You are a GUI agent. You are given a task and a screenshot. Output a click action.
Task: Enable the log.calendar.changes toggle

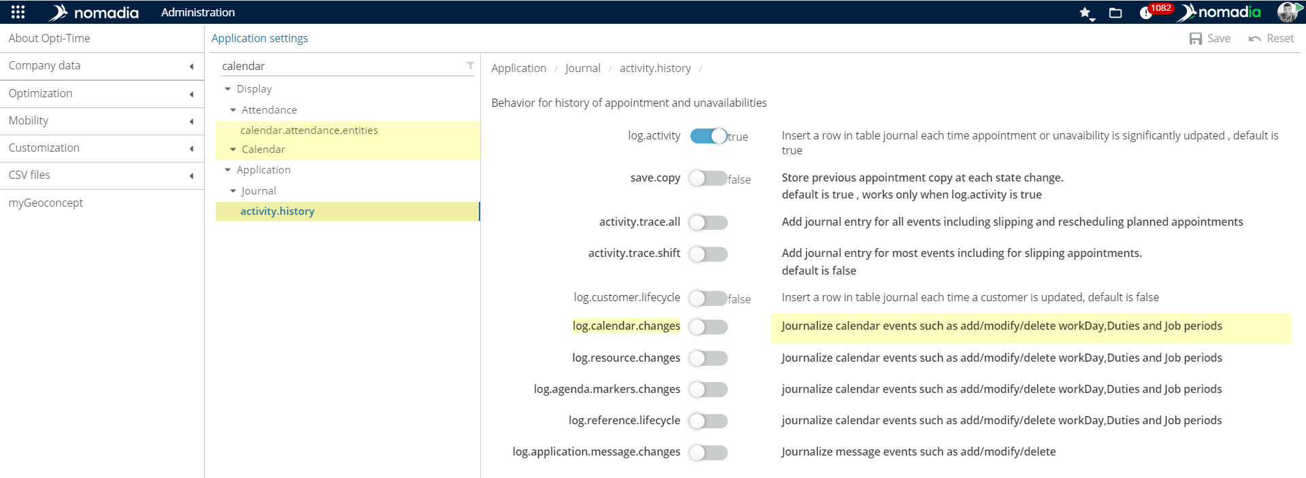[x=708, y=327]
